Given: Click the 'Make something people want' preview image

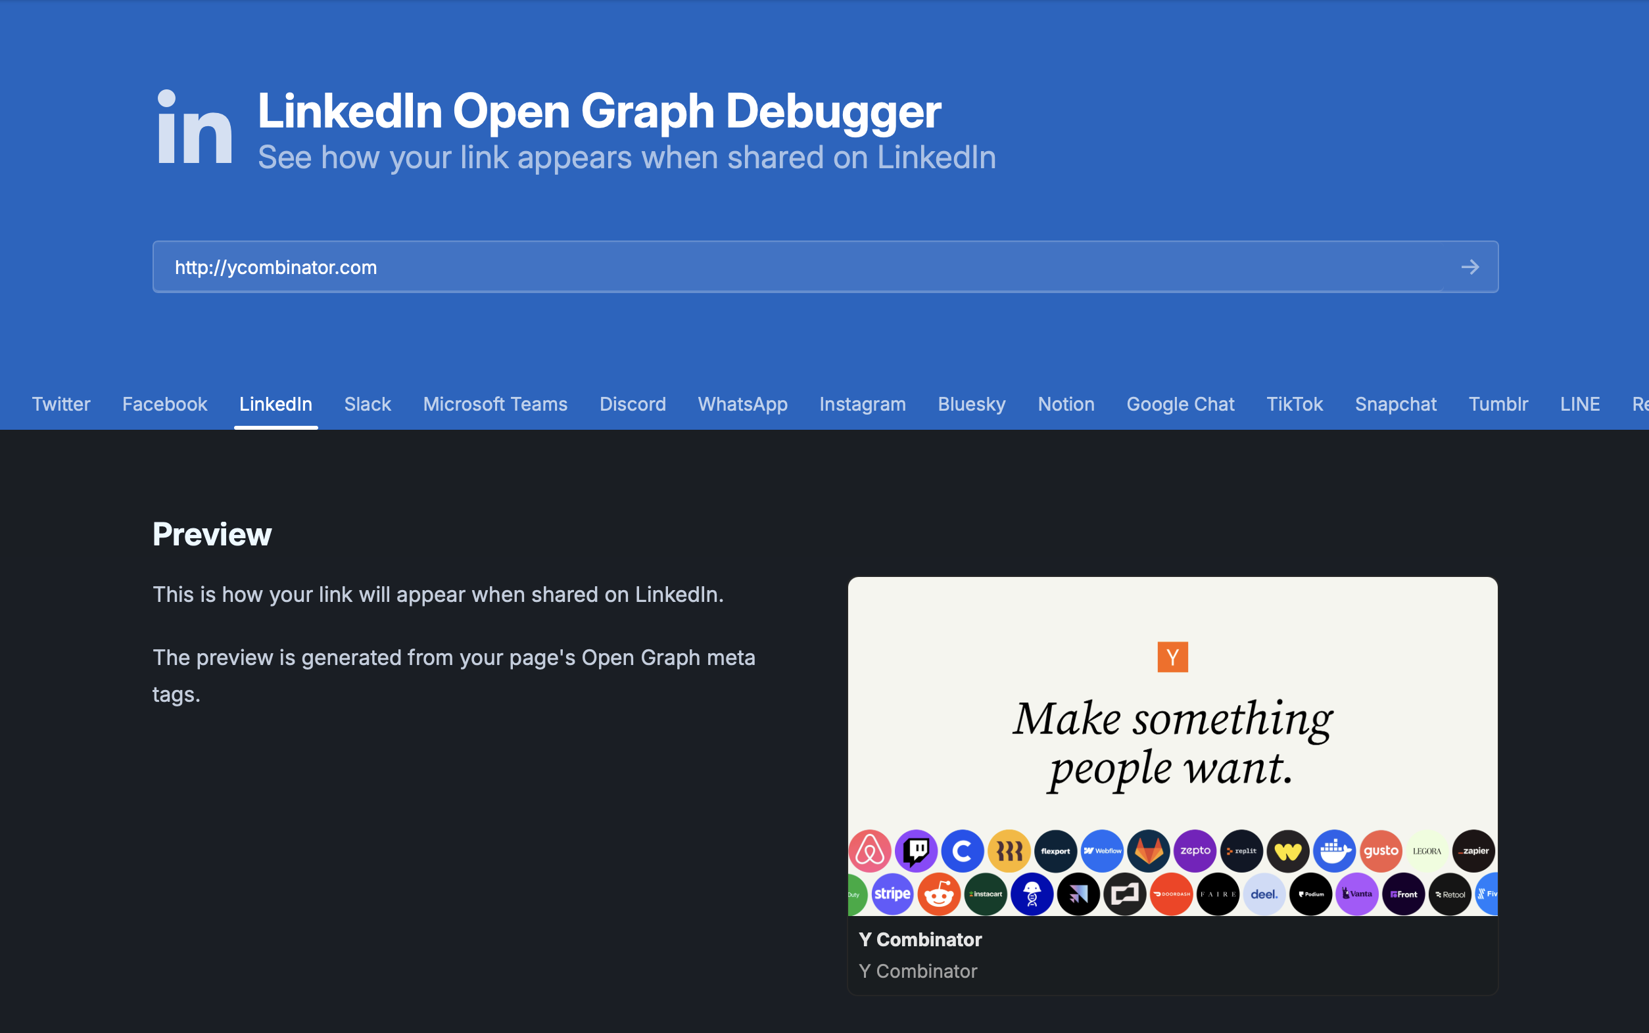Looking at the screenshot, I should [x=1172, y=745].
